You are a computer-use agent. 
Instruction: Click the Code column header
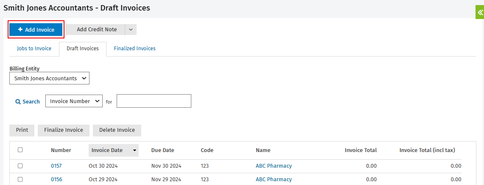[x=207, y=150]
